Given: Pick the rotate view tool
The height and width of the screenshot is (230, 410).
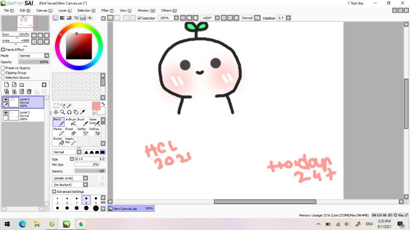Looking at the screenshot, I should point(69,112).
